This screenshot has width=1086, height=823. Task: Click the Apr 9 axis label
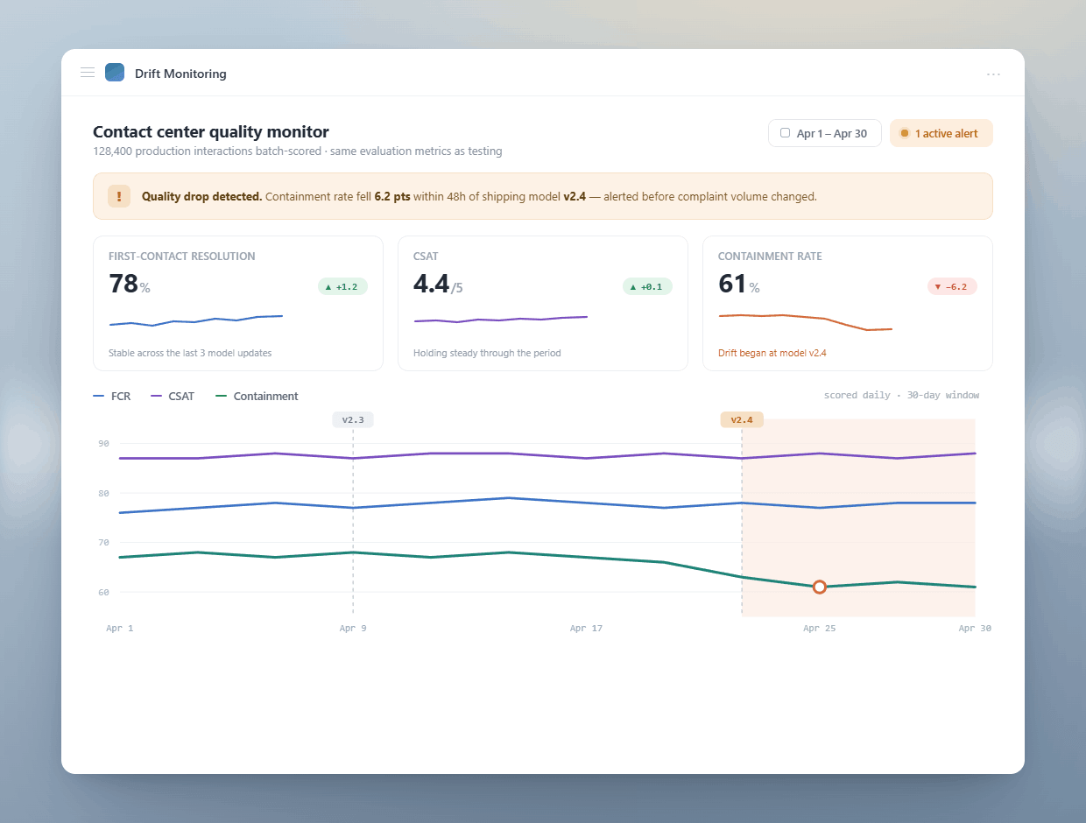[353, 629]
